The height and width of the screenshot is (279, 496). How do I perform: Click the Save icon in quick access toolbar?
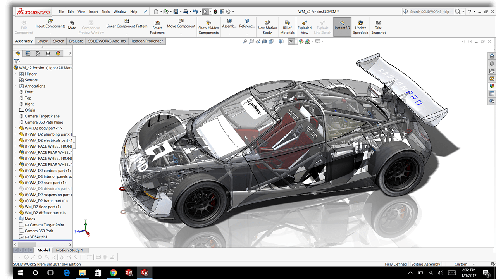[176, 12]
